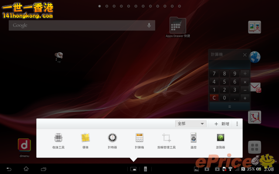Open the 遙控 remote control small app
This screenshot has width=279, height=174.
click(x=194, y=140)
